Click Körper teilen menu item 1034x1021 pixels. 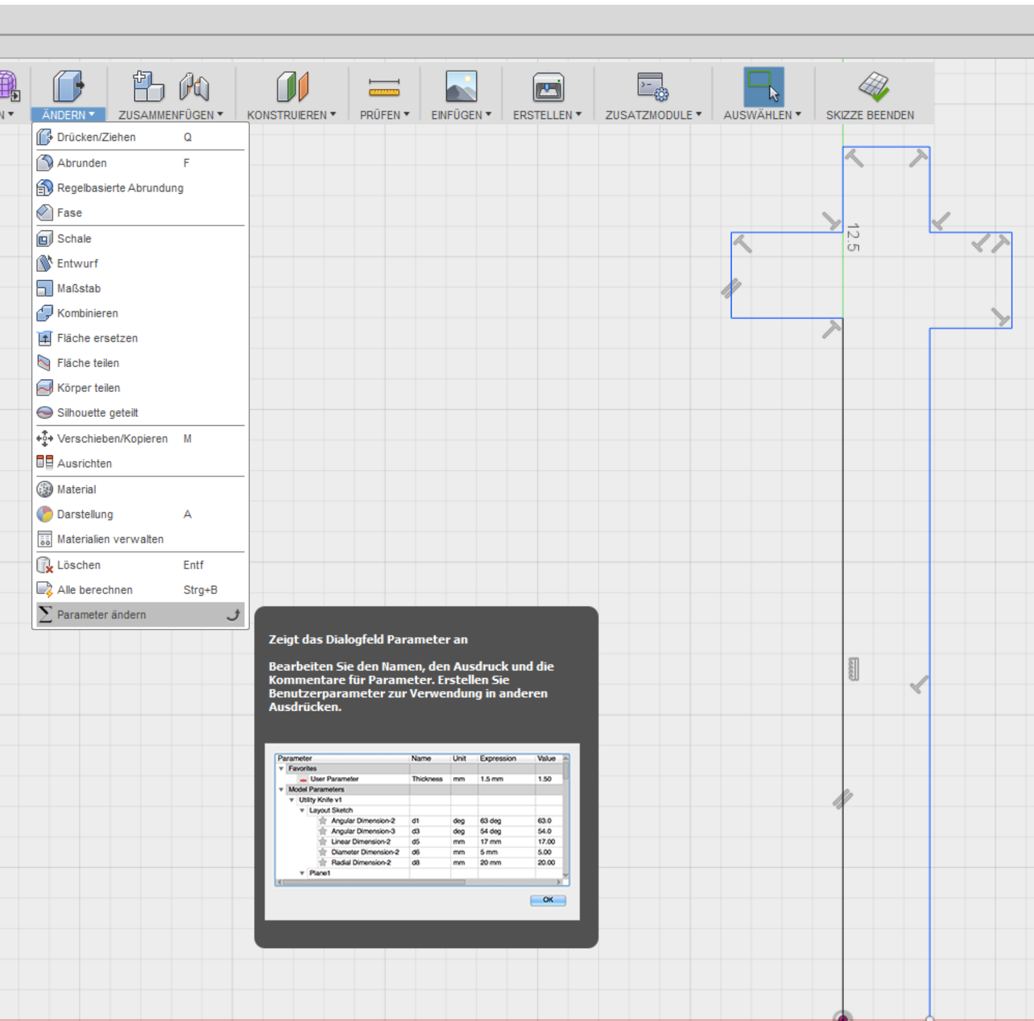88,388
